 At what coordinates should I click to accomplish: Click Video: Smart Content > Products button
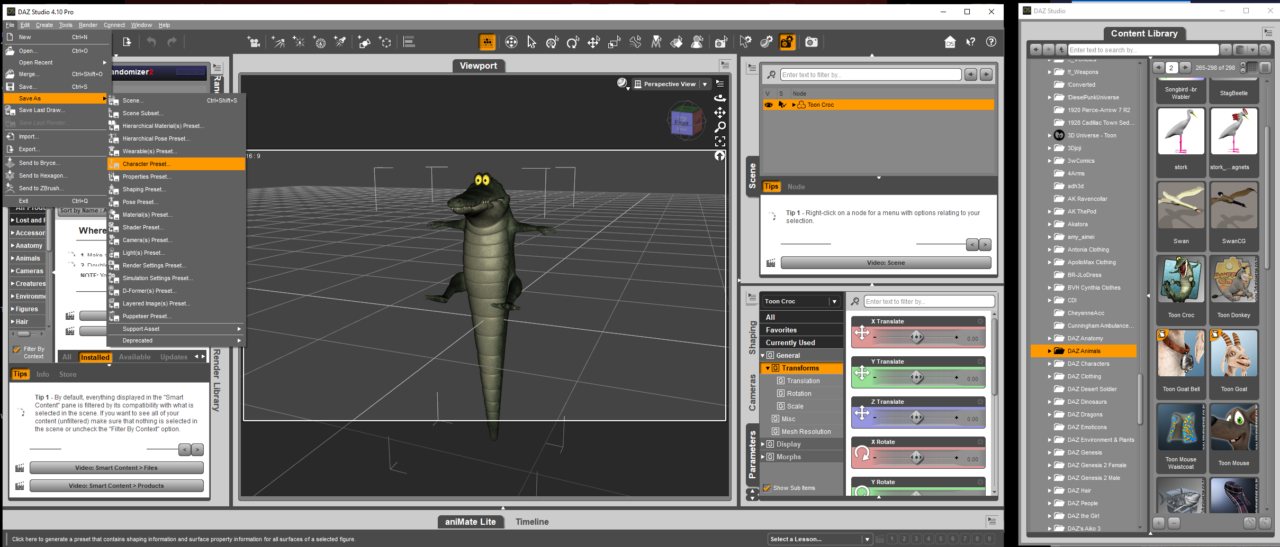[116, 486]
